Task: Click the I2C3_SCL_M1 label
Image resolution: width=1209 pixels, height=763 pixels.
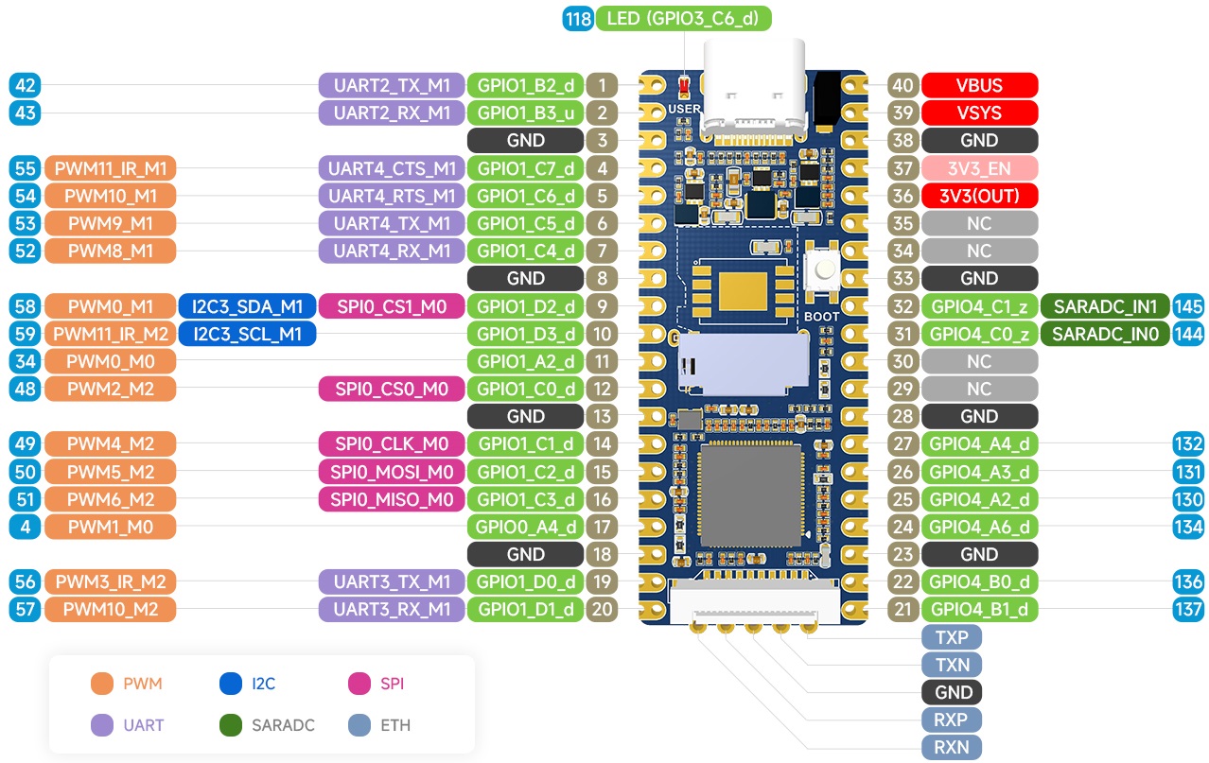Action: tap(247, 334)
